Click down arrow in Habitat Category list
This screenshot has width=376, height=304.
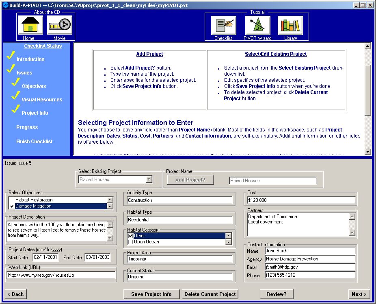click(228, 242)
